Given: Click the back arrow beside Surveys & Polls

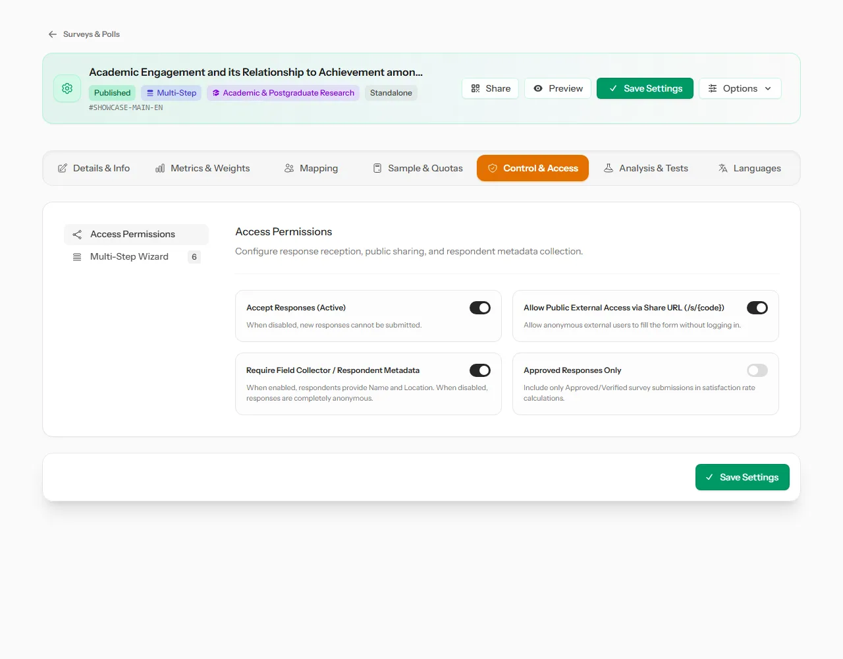Looking at the screenshot, I should tap(53, 34).
